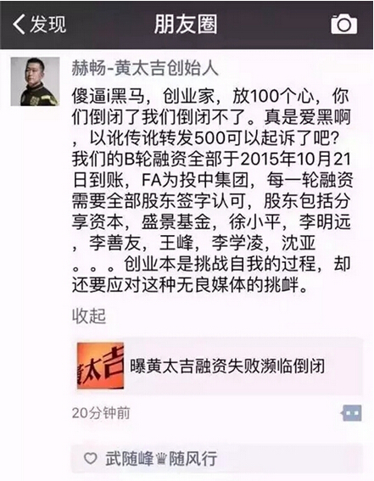Open the camera to post a moment
Image resolution: width=374 pixels, height=481 pixels.
344,24
